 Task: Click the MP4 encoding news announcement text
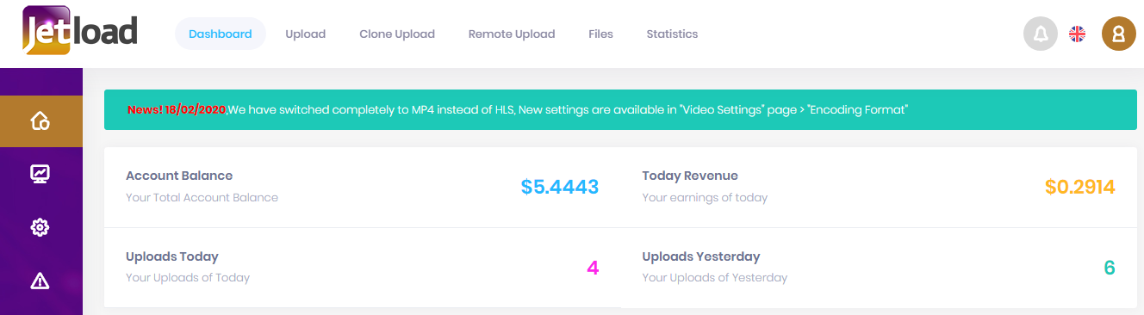[x=569, y=110]
